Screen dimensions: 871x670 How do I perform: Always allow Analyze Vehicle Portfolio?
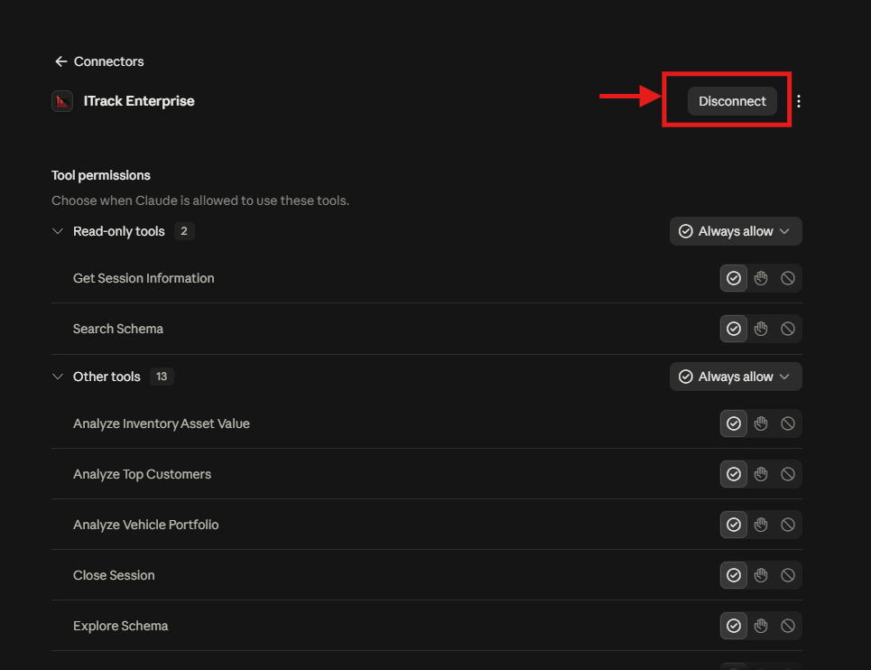pyautogui.click(x=733, y=525)
